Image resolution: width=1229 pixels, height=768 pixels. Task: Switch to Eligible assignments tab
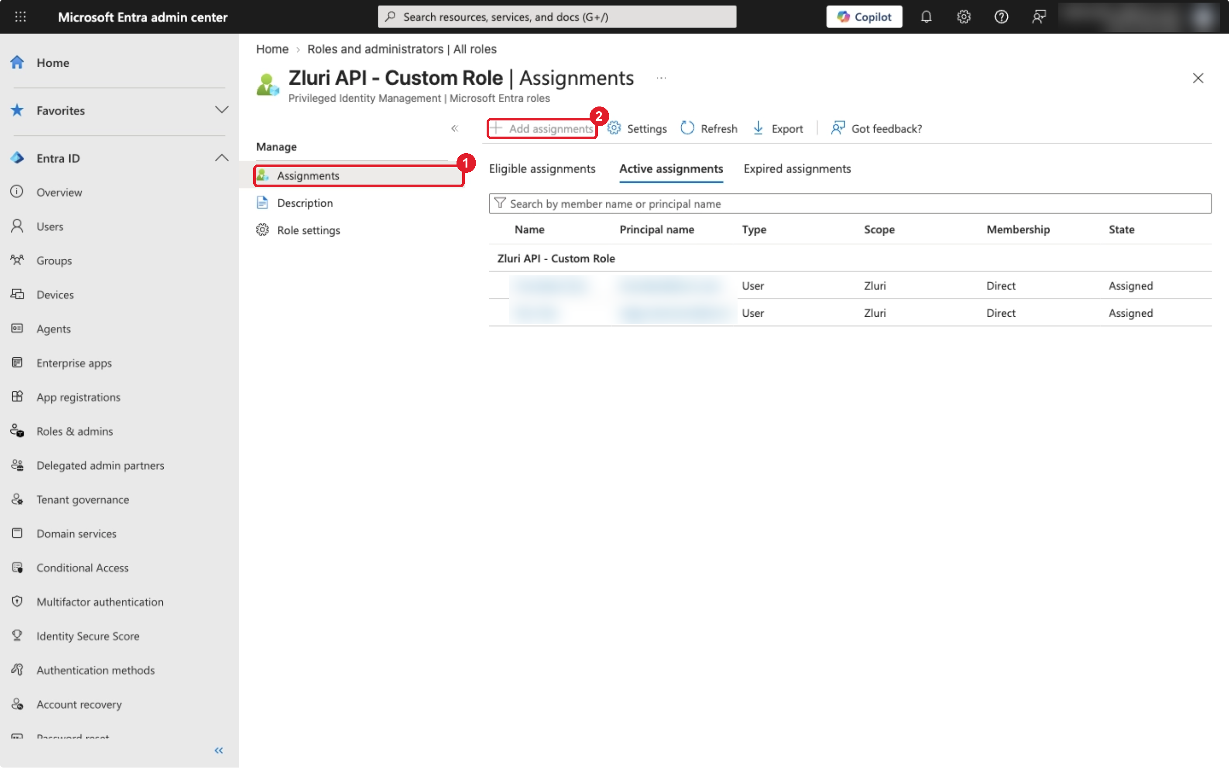pyautogui.click(x=542, y=168)
